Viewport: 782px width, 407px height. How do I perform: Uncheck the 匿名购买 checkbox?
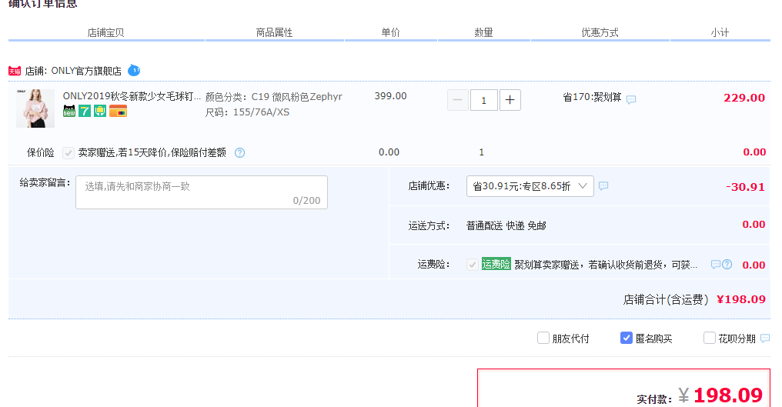(627, 339)
